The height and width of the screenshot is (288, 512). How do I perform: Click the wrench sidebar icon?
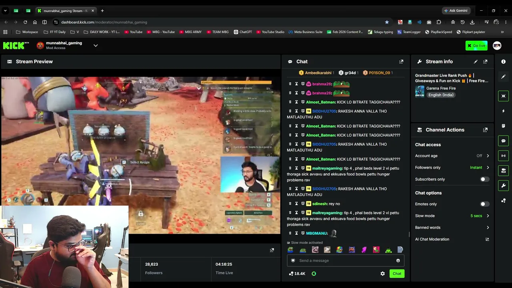(x=504, y=186)
